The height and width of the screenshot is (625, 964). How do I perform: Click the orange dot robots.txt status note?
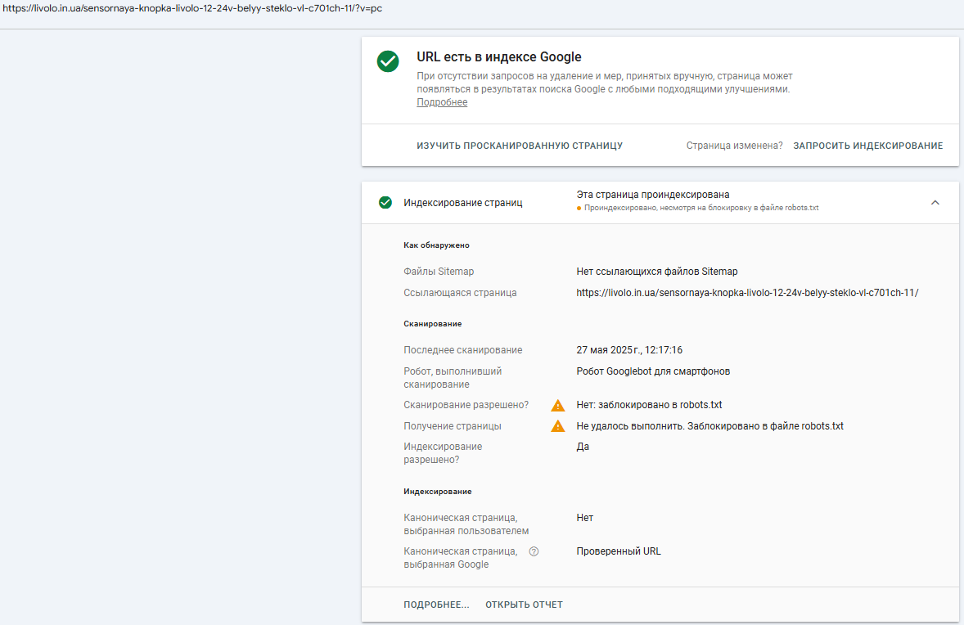point(698,208)
